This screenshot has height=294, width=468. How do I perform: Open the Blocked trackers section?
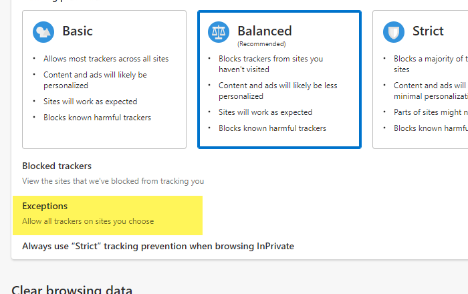click(57, 166)
